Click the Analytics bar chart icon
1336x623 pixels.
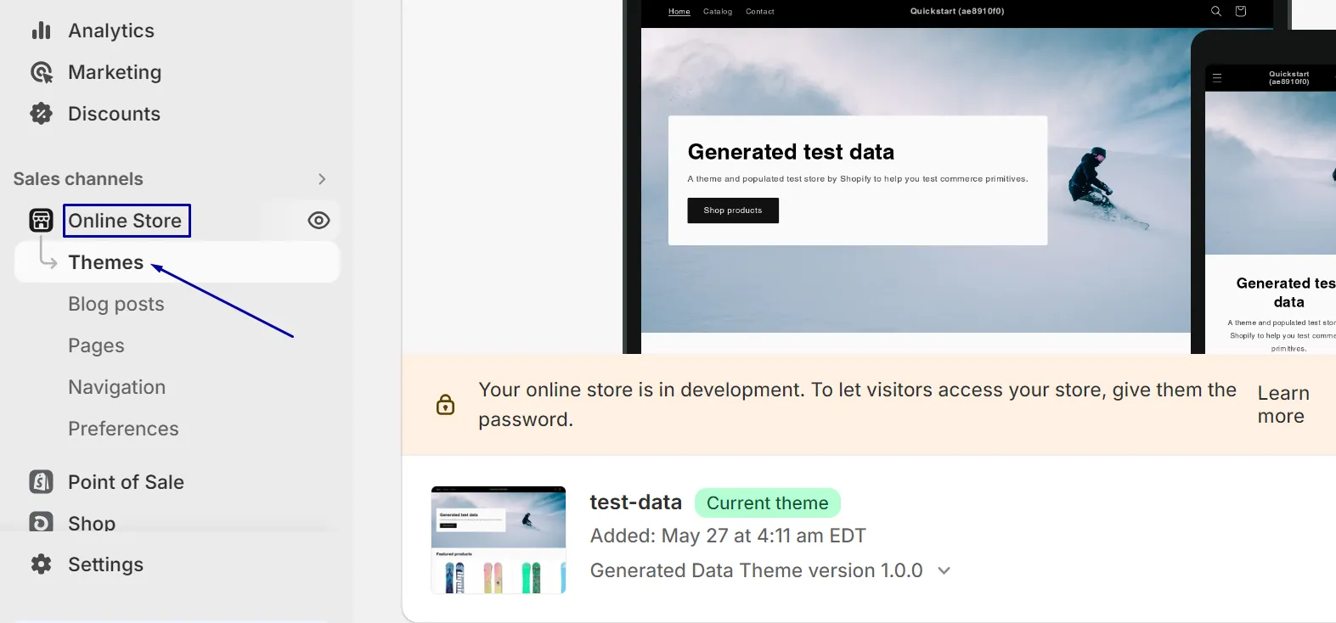click(x=41, y=31)
